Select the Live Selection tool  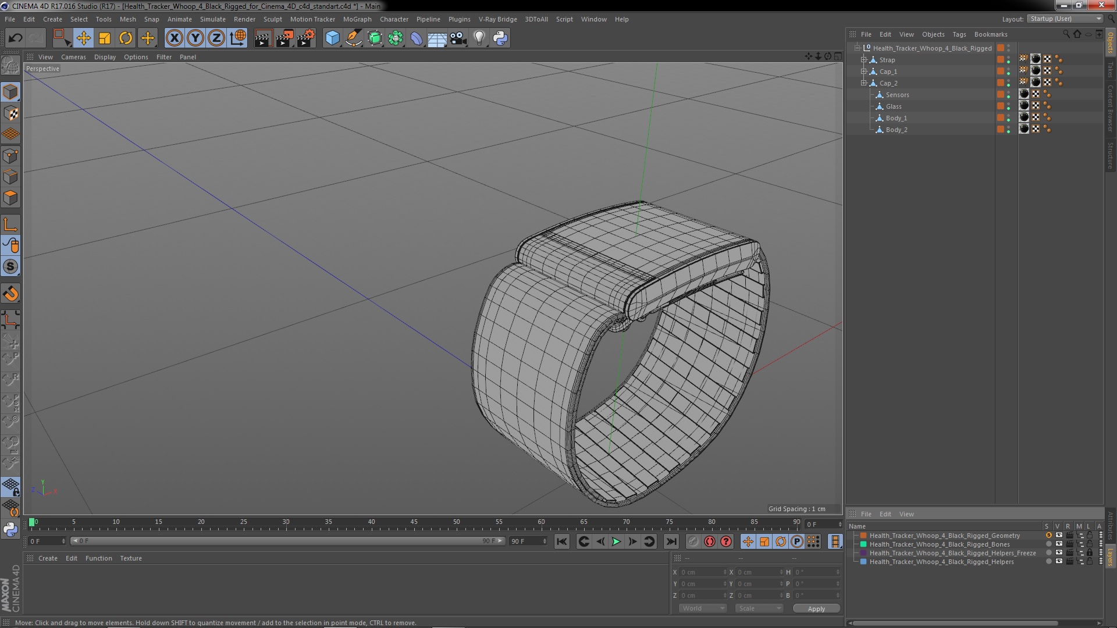coord(62,38)
